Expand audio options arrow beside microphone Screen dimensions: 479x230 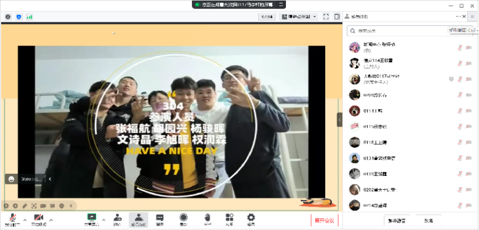point(24,220)
